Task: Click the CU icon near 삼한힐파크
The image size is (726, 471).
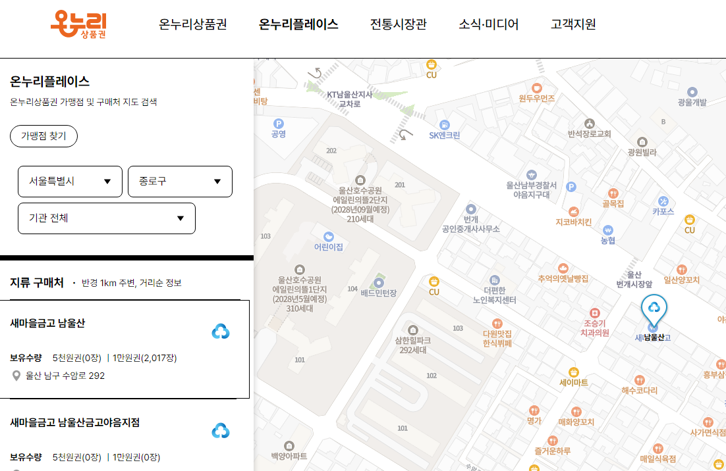Action: [x=434, y=281]
